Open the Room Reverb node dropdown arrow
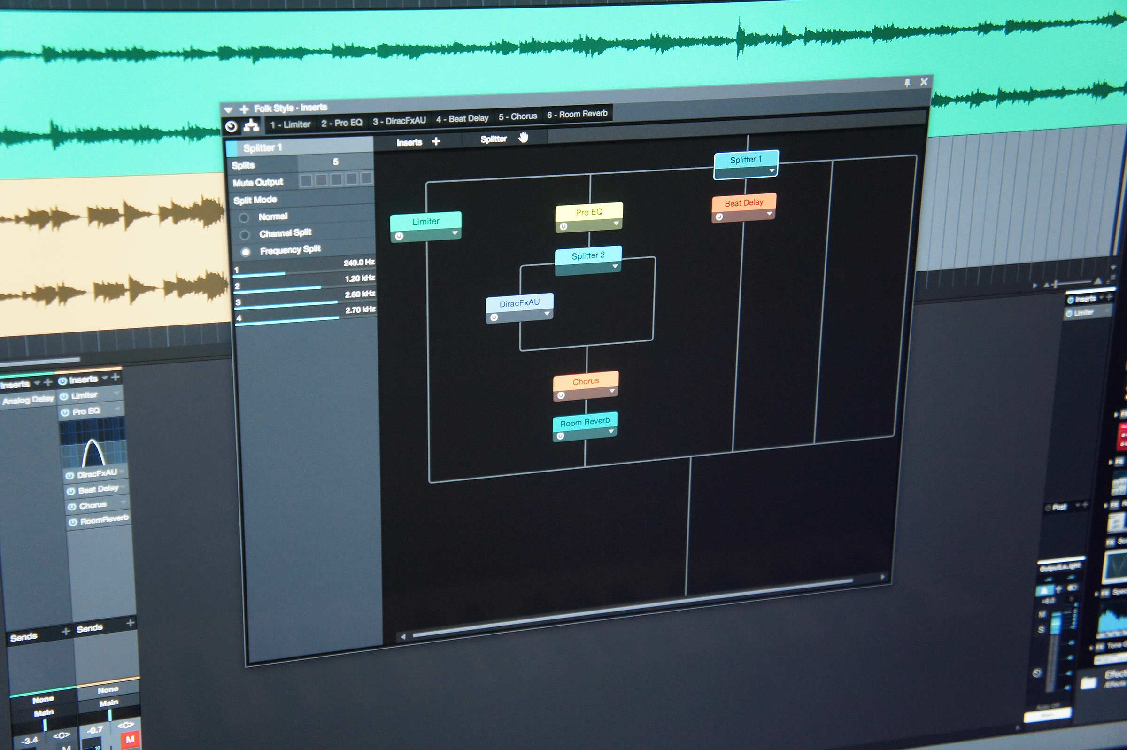Viewport: 1127px width, 750px height. [610, 431]
